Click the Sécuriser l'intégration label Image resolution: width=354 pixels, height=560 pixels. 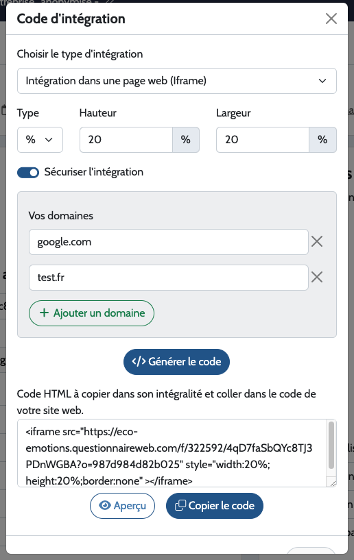pos(94,172)
